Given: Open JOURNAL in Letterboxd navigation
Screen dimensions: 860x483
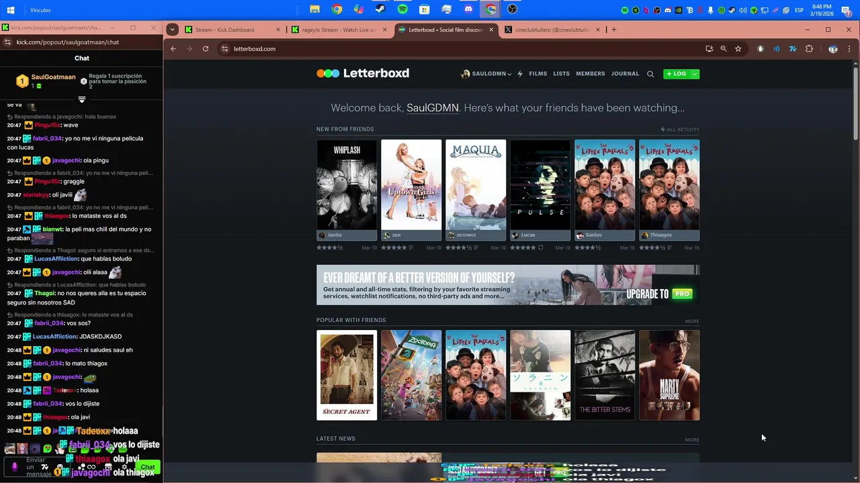Looking at the screenshot, I should [626, 74].
